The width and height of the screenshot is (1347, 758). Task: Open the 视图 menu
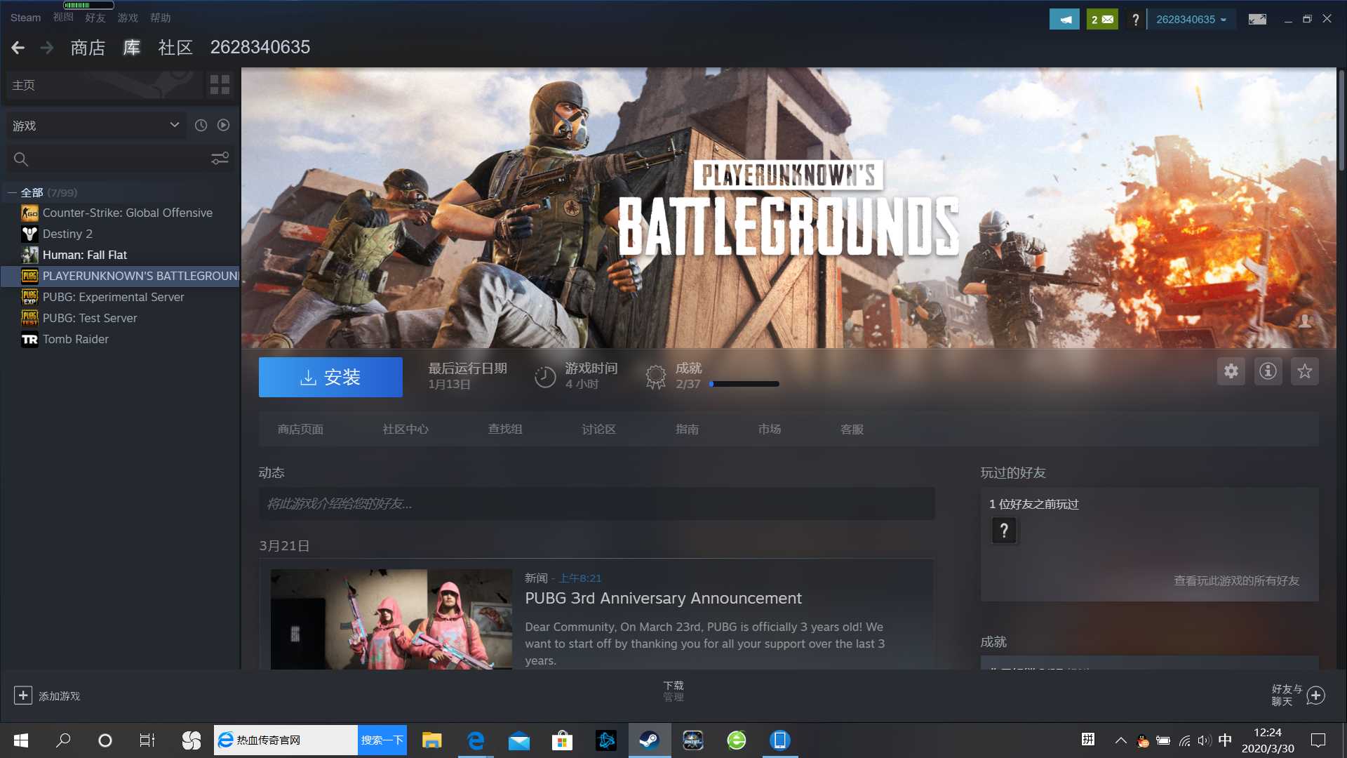[x=63, y=18]
